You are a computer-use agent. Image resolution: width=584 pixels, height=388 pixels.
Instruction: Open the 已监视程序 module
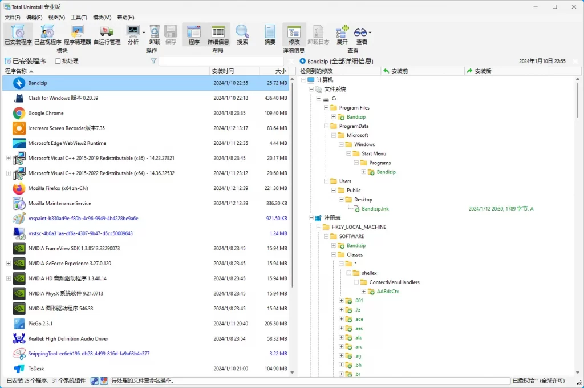pos(48,34)
